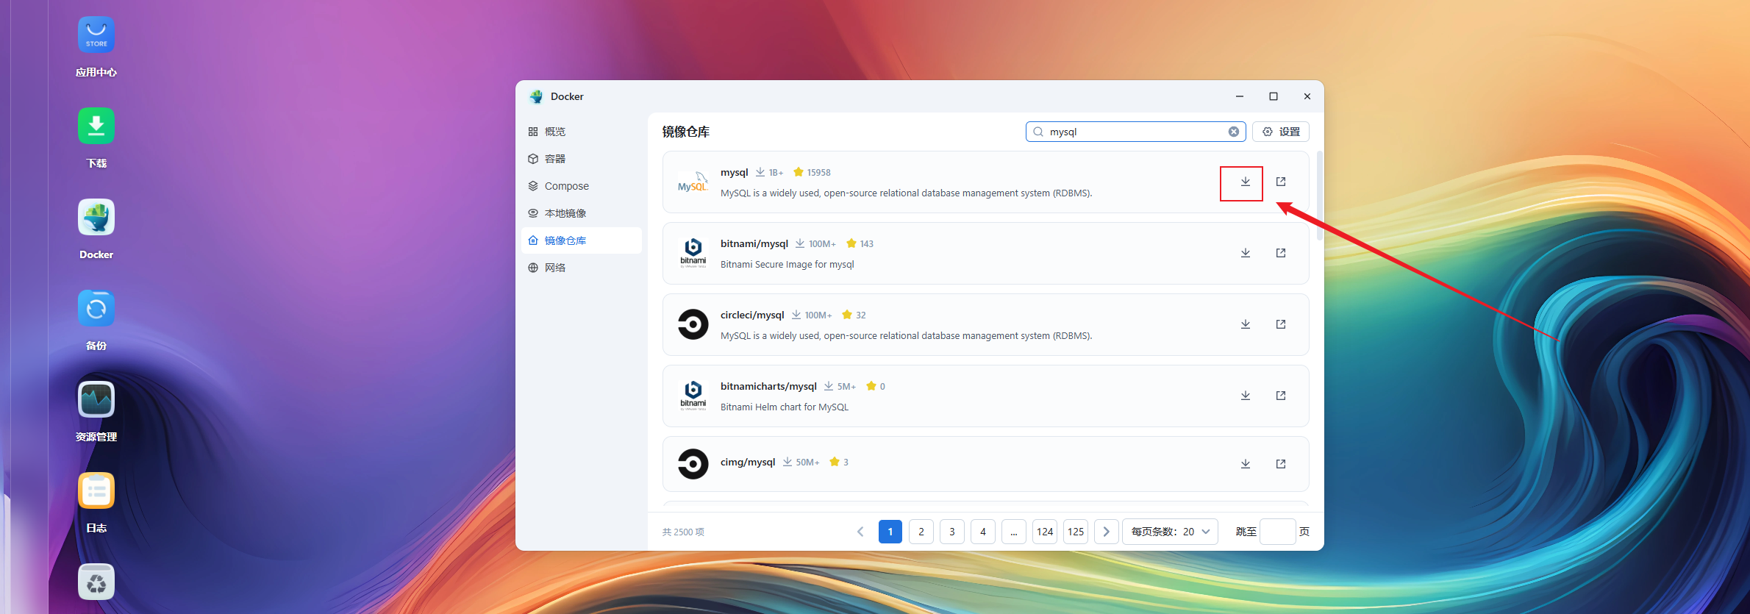Open cimg/mysql external link
Image resolution: width=1750 pixels, height=614 pixels.
tap(1281, 464)
